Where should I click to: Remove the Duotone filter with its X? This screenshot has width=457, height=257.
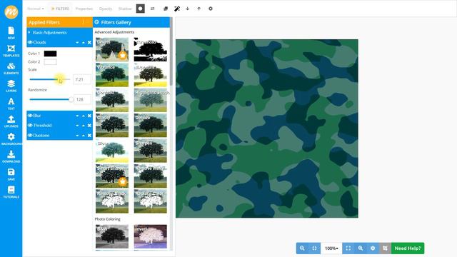(89, 136)
